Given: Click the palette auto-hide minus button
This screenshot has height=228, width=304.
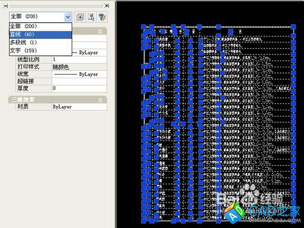Looking at the screenshot, I should pyautogui.click(x=5, y=6).
